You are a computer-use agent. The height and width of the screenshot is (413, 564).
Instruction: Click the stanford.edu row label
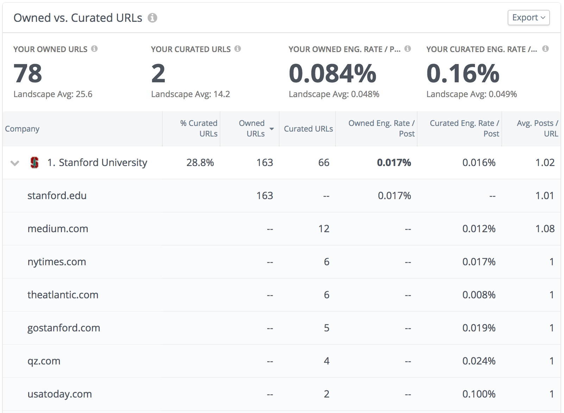coord(57,196)
